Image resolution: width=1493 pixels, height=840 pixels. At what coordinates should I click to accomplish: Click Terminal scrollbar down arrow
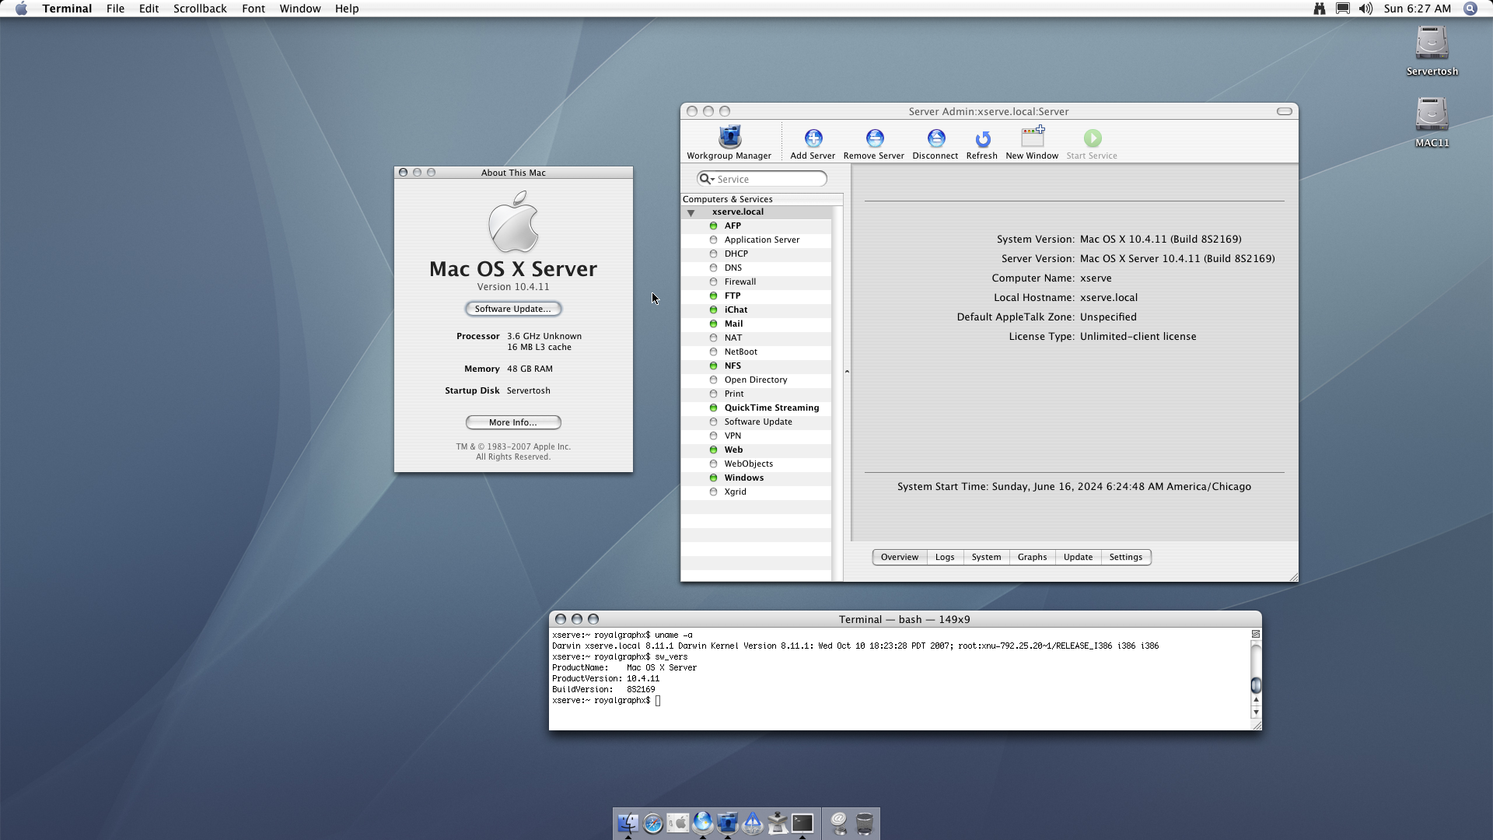pos(1255,712)
